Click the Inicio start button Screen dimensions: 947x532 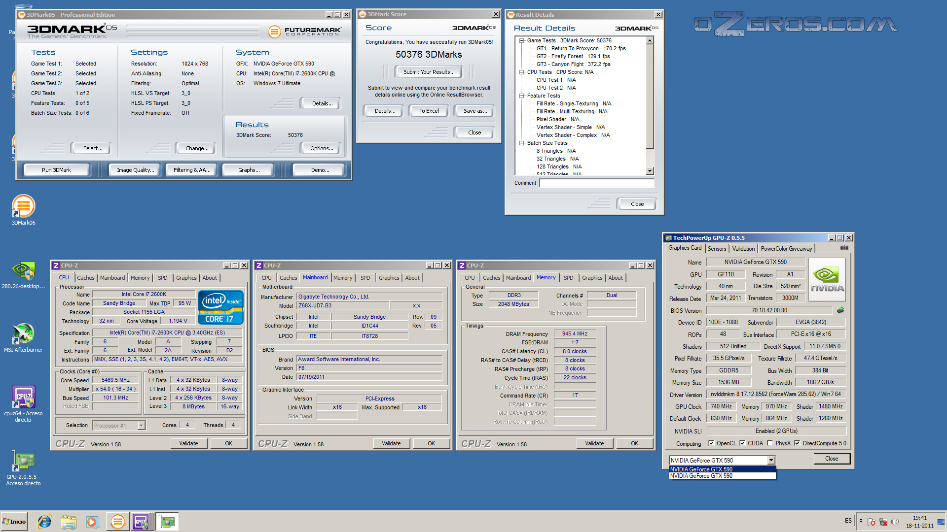(14, 522)
